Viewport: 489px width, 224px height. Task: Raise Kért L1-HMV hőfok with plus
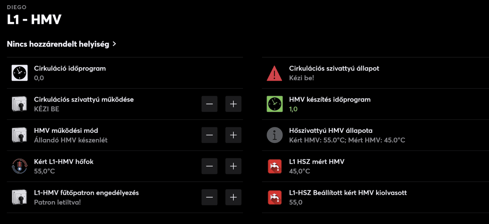[x=233, y=166]
